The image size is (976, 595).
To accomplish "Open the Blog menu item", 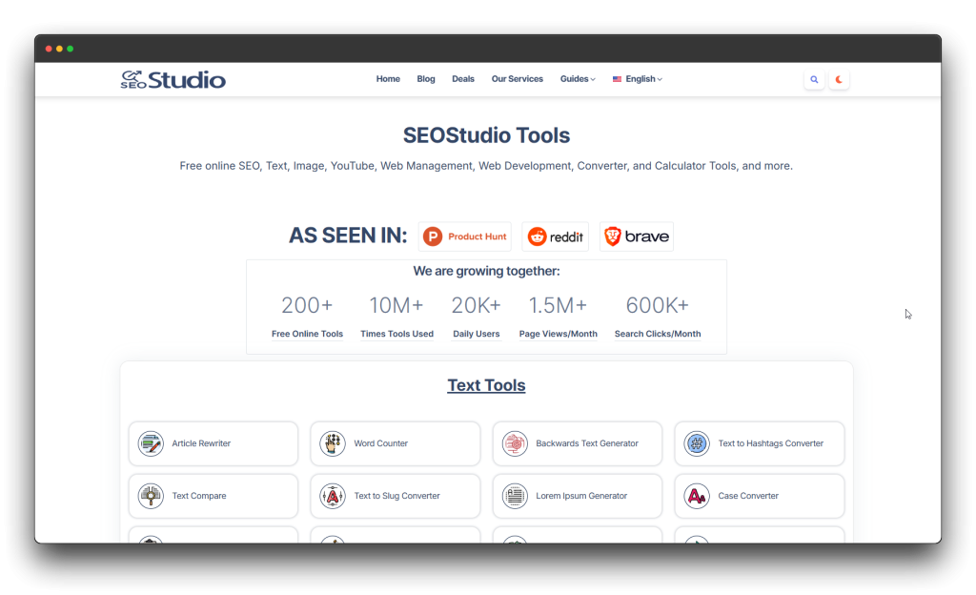I will 426,79.
